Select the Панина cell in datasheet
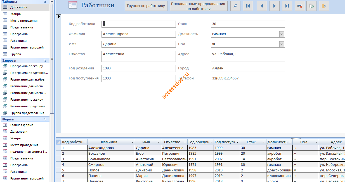The width and height of the screenshot is (345, 182). [111, 176]
